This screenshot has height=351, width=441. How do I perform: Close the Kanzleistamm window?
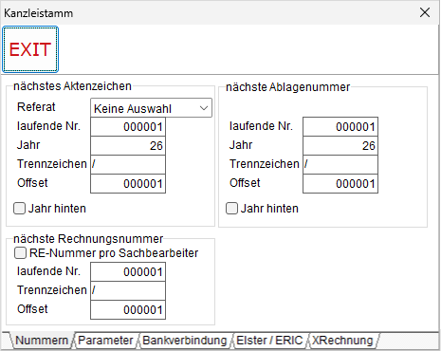(x=425, y=12)
